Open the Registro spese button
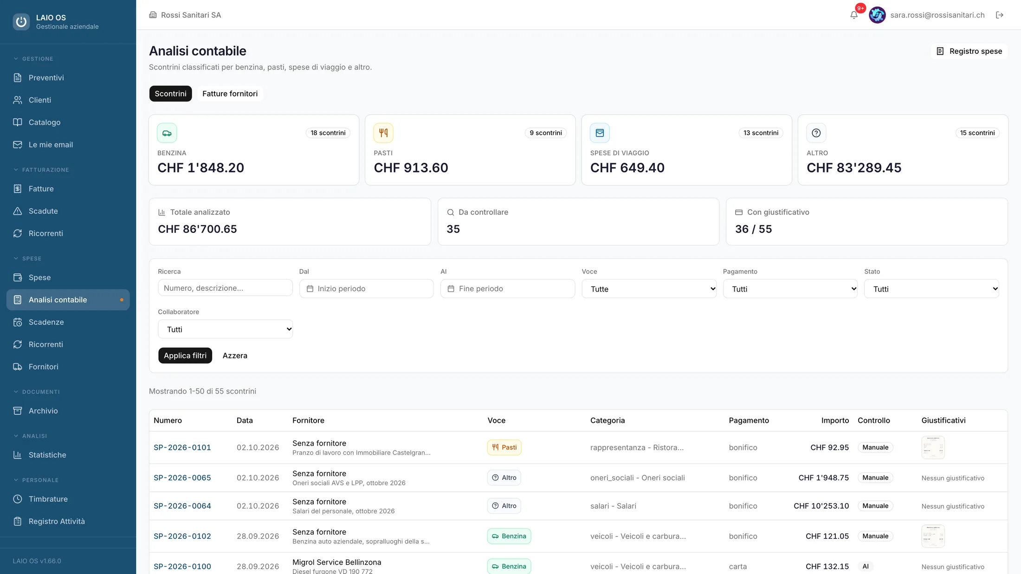This screenshot has width=1021, height=574. coord(969,51)
